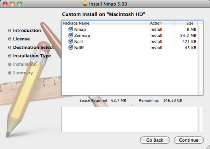
Task: Click the package icon in title bar
Action: [85, 4]
